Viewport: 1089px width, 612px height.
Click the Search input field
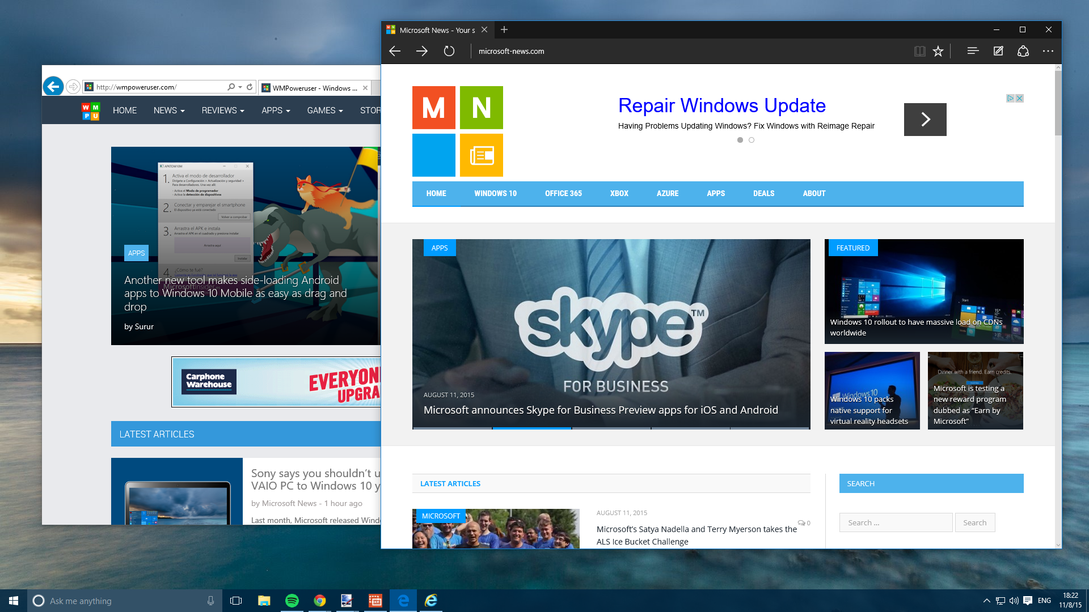tap(896, 522)
